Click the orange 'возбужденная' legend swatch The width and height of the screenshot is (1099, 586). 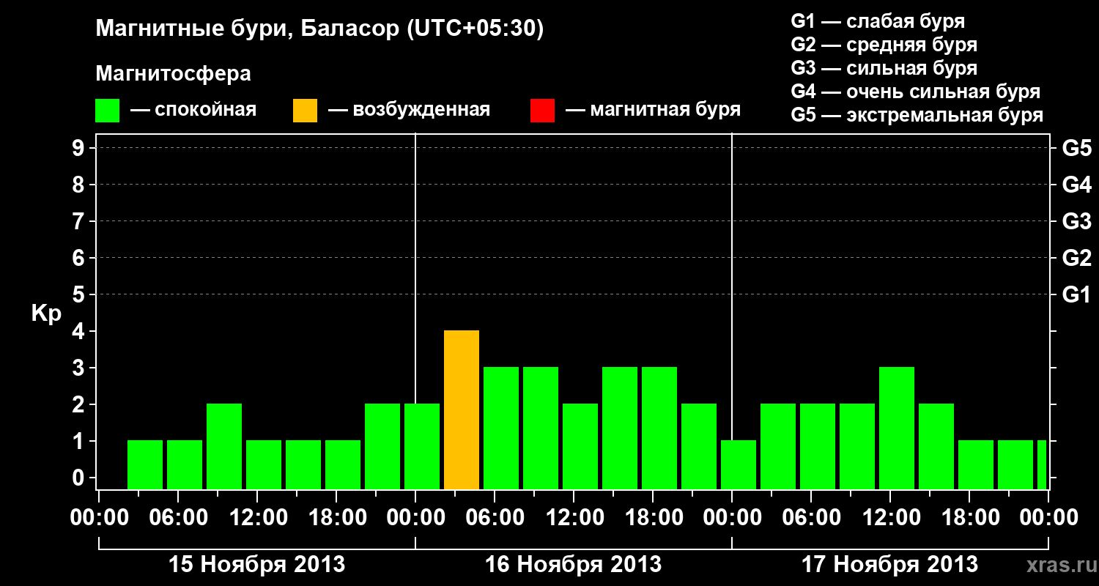[x=305, y=111]
